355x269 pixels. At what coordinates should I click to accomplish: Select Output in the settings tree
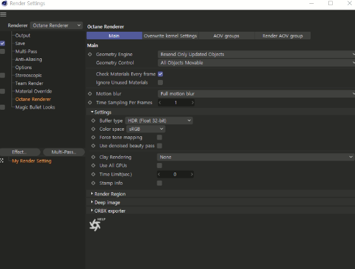click(23, 36)
